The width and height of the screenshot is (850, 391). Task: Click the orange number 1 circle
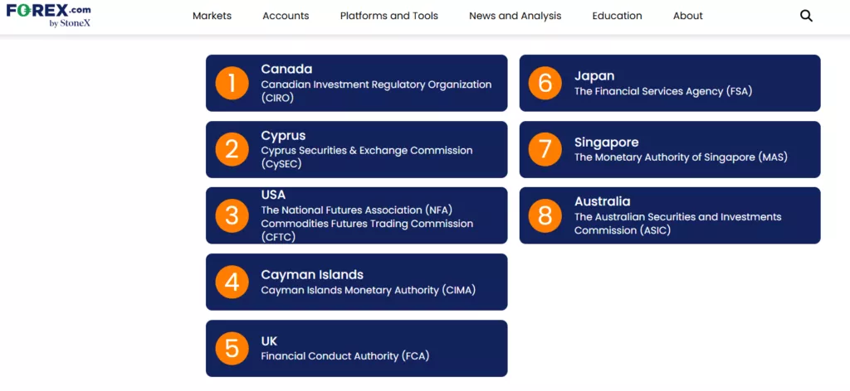click(232, 84)
